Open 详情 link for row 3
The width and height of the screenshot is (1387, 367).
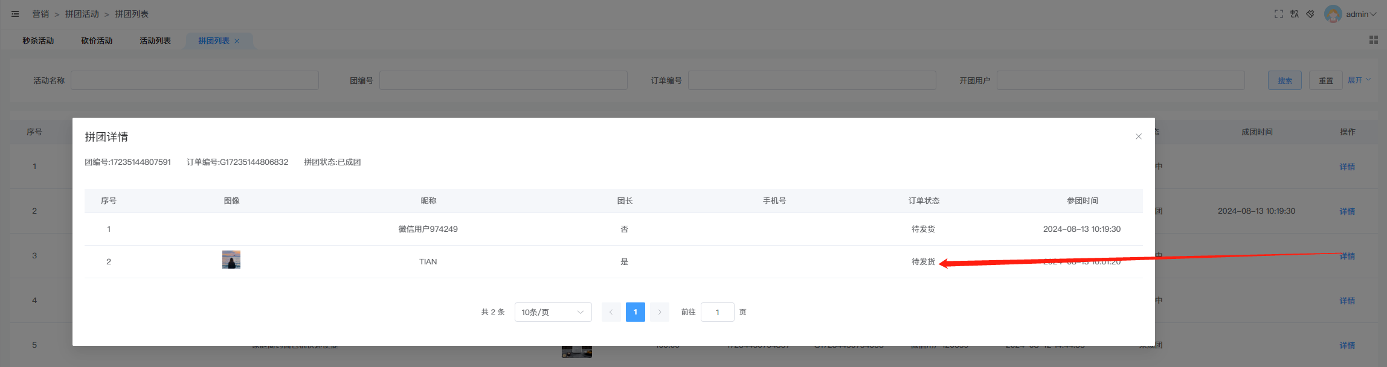tap(1347, 256)
